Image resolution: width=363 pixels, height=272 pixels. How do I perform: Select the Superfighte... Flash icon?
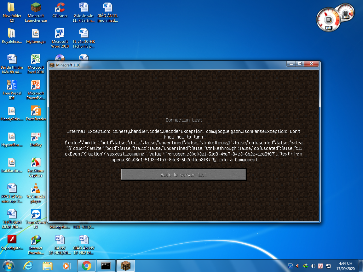pyautogui.click(x=12, y=242)
